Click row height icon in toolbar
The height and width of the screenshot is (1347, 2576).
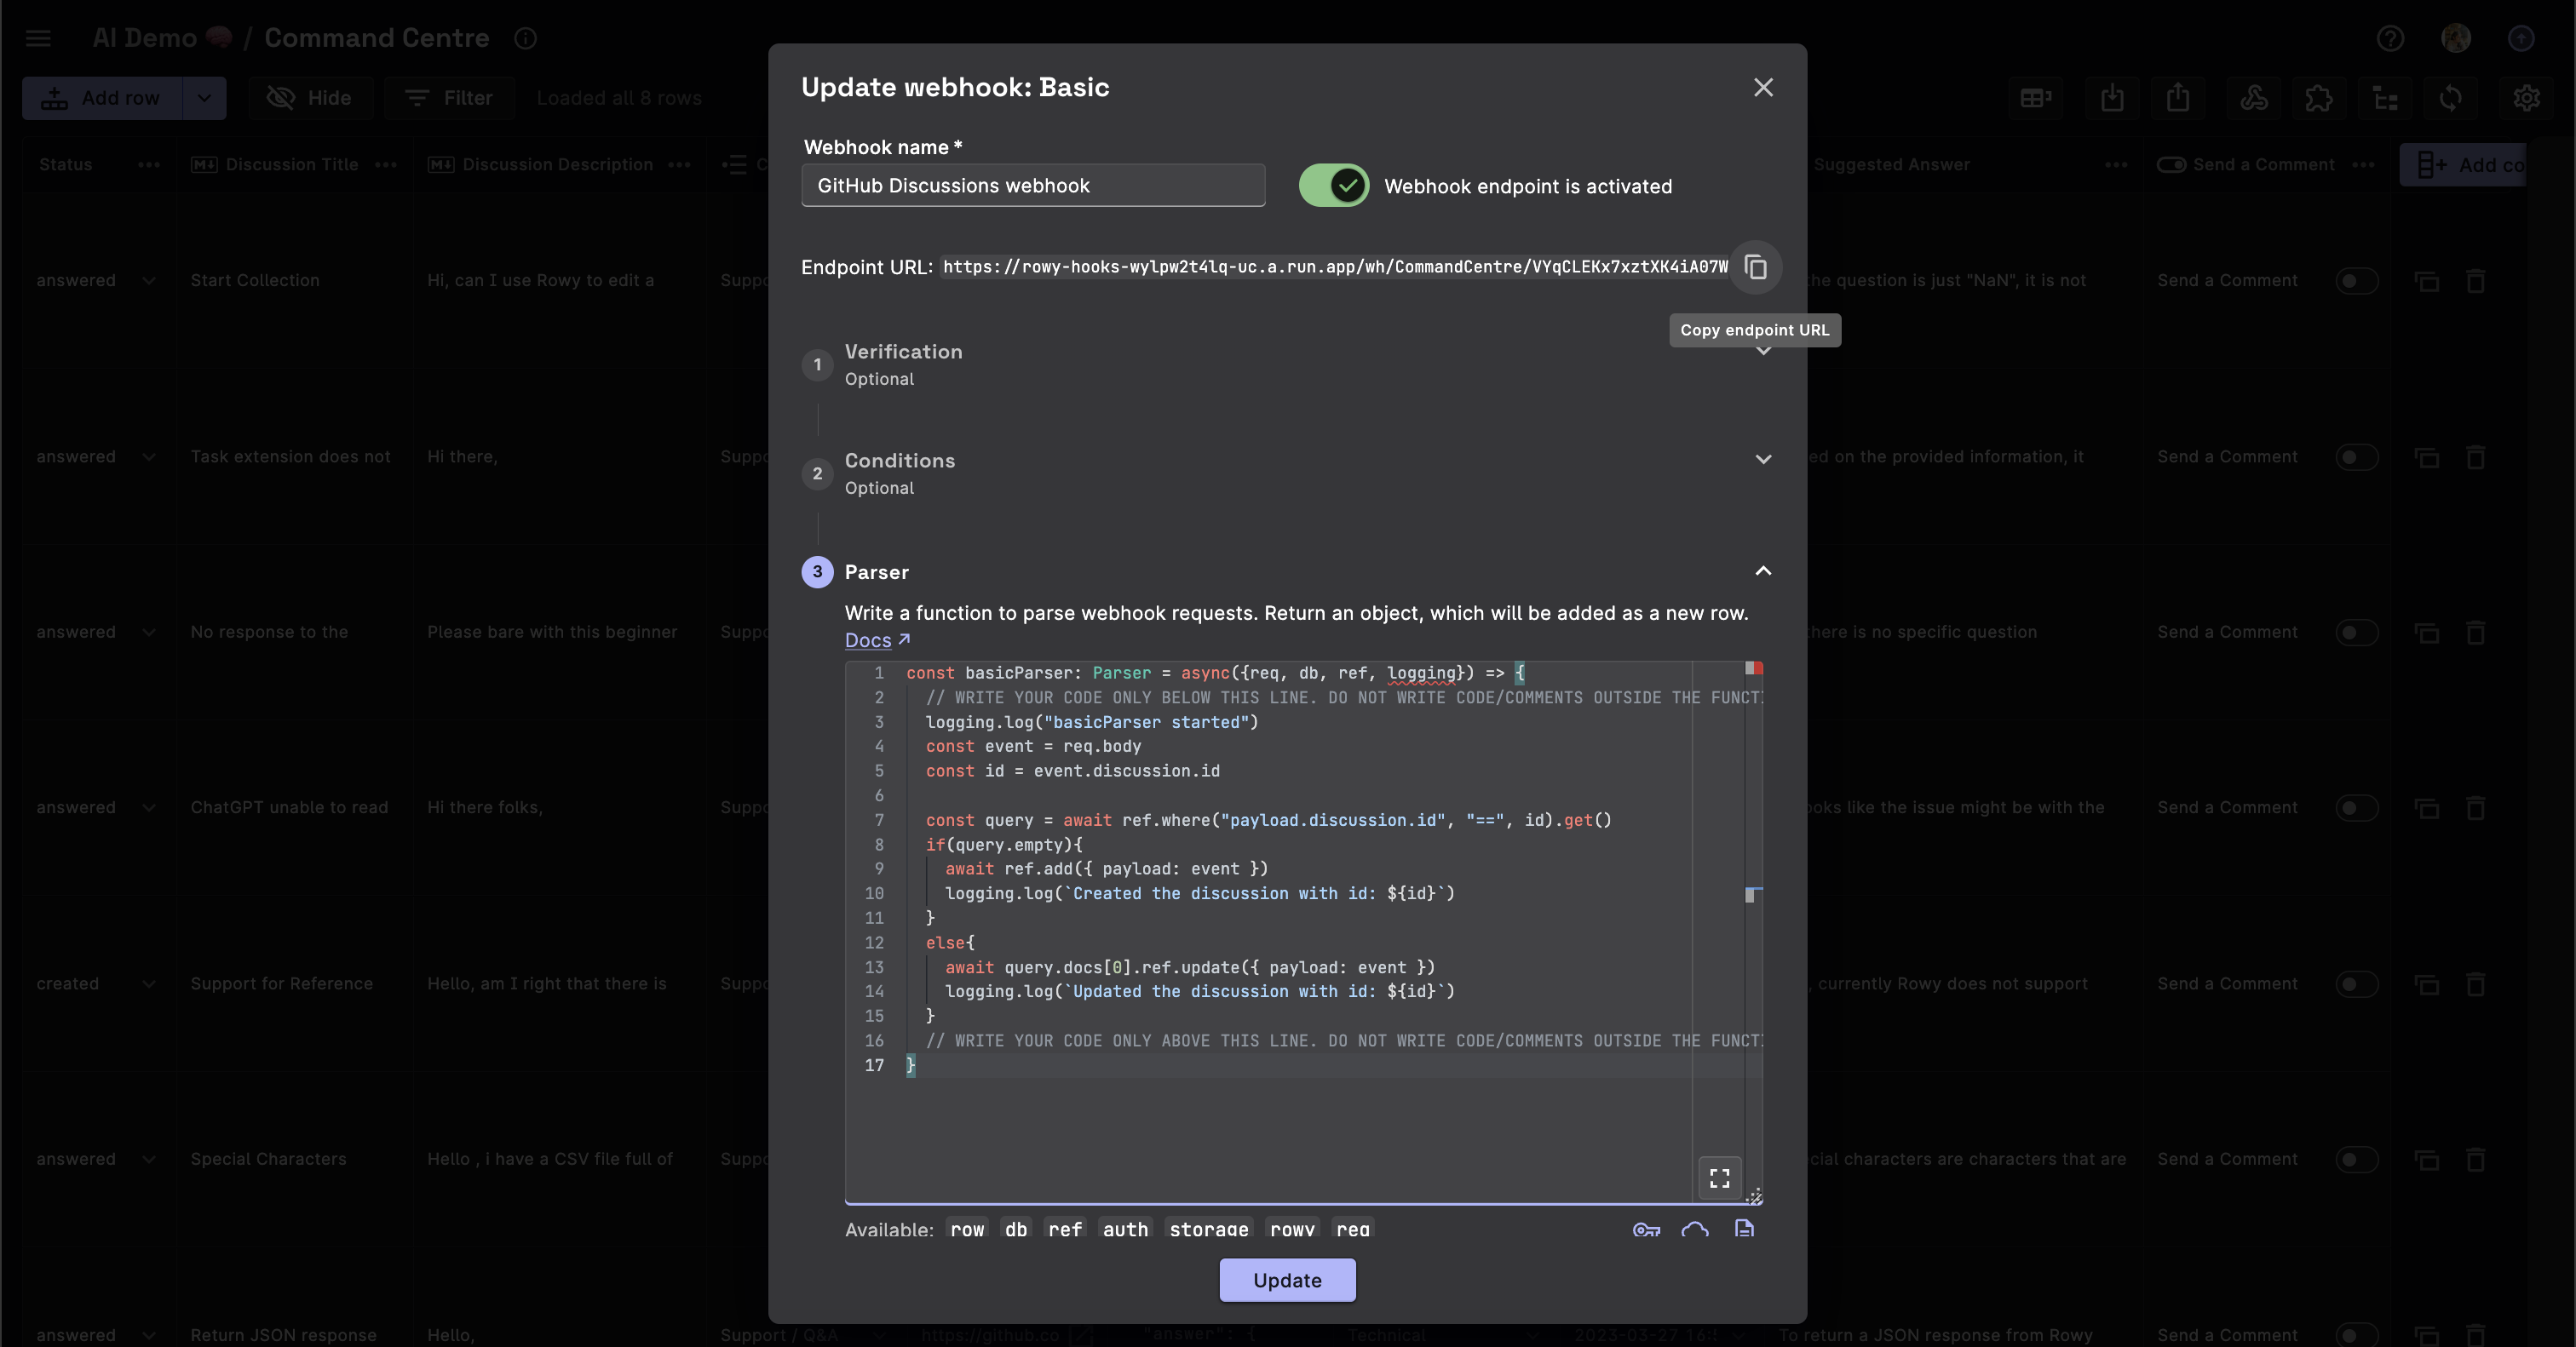pos(2035,98)
